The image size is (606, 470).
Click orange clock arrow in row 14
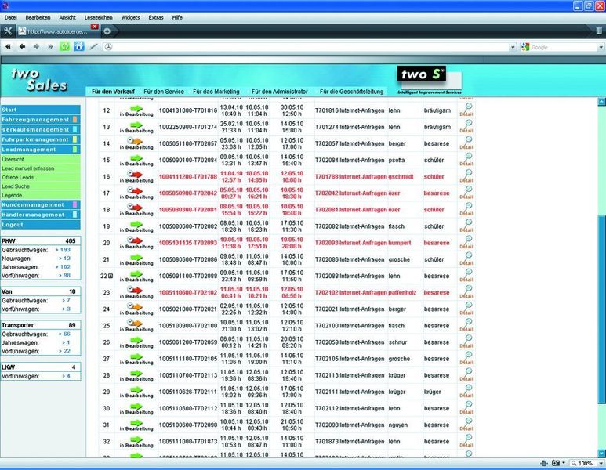coord(136,141)
